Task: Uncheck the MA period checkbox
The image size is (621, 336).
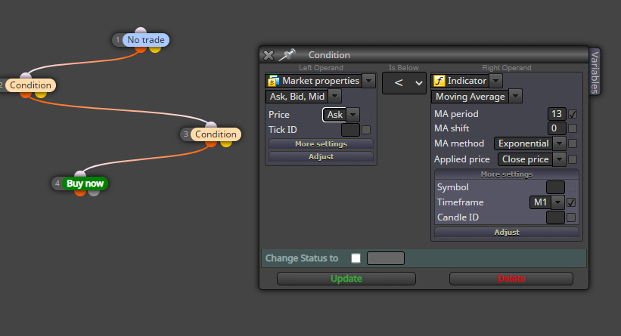Action: click(573, 114)
